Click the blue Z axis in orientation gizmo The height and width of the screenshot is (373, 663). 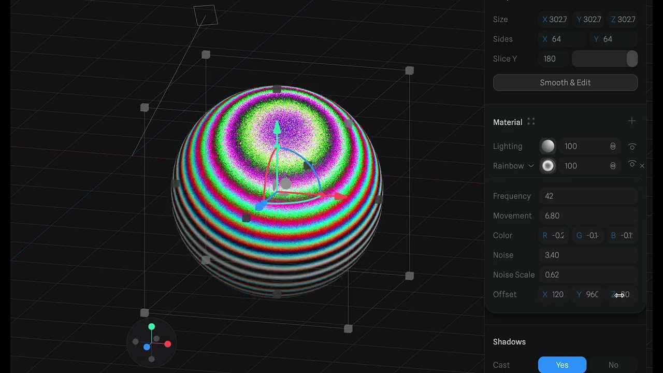click(147, 347)
